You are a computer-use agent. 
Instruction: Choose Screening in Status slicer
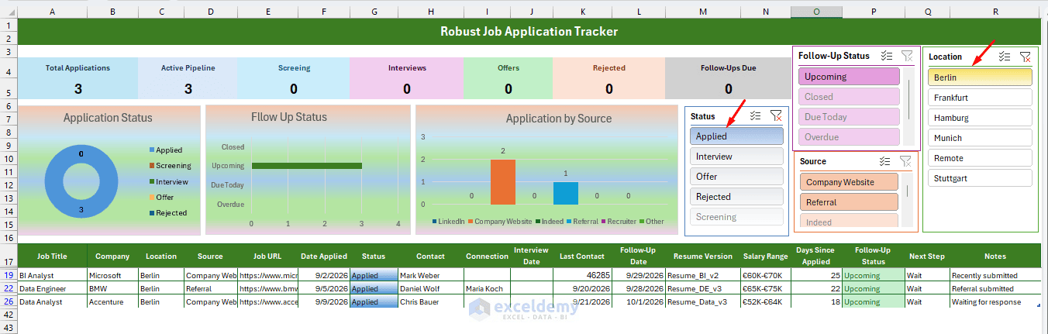[x=736, y=217]
